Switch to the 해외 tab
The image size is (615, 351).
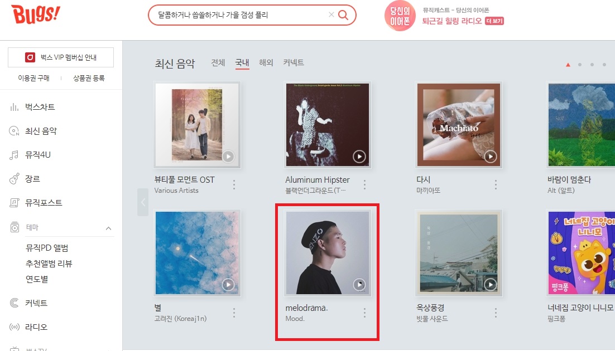266,62
